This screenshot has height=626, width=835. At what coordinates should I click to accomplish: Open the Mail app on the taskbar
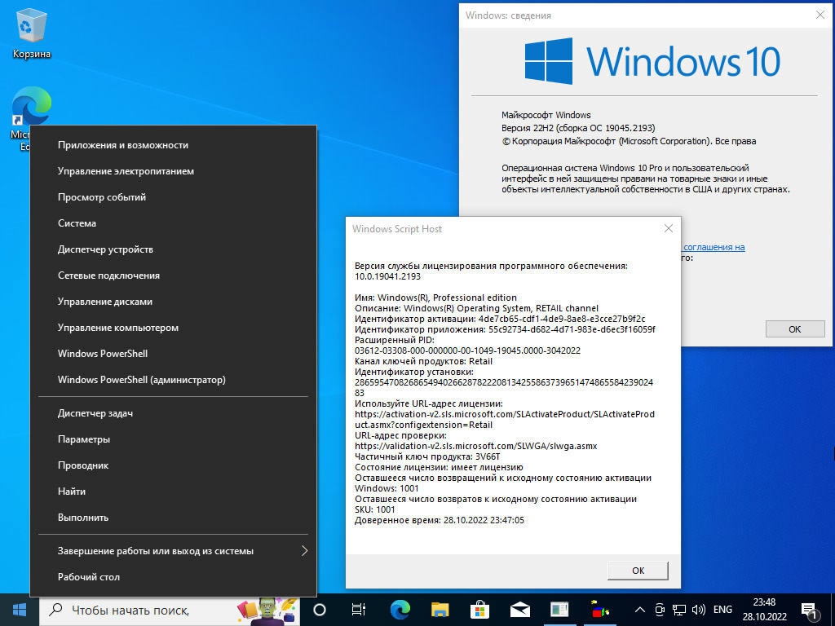(519, 610)
